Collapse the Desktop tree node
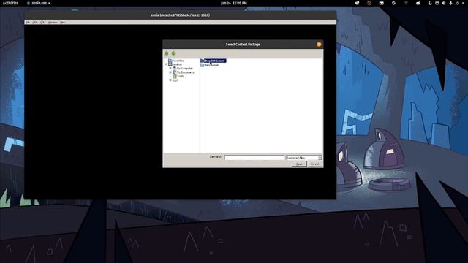 (166, 64)
